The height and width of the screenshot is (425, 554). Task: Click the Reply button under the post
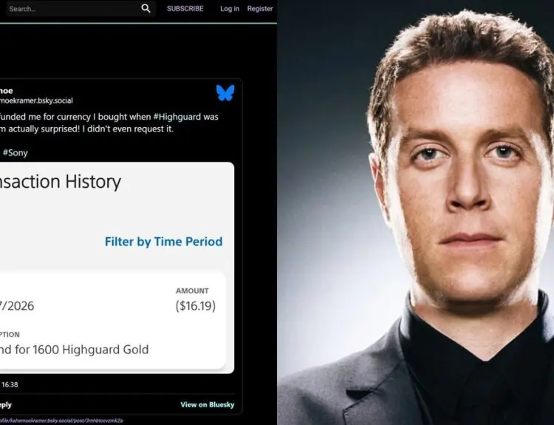(6, 405)
